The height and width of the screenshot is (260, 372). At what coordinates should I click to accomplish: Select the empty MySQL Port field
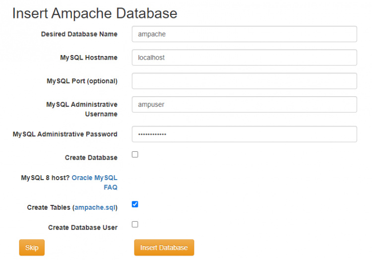point(244,81)
